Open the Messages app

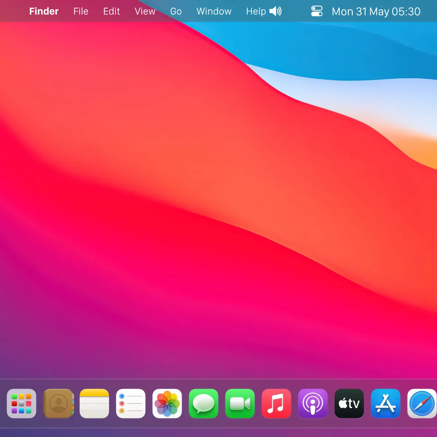coord(204,403)
